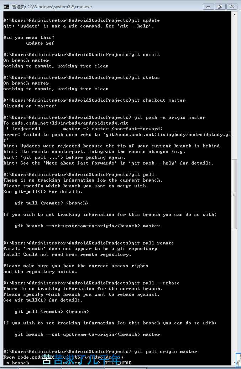This screenshot has height=369, width=241.
Task: Click the 'git checkout master' command line
Action: (x=94, y=100)
